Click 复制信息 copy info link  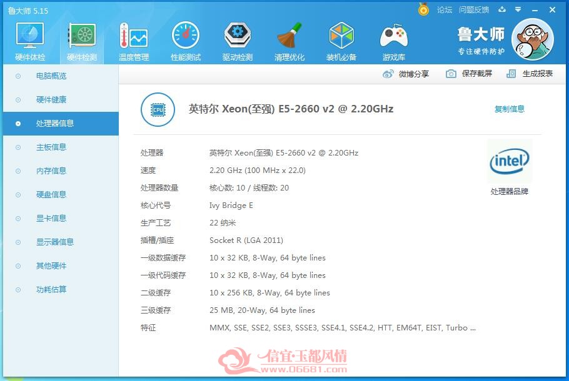[x=510, y=109]
